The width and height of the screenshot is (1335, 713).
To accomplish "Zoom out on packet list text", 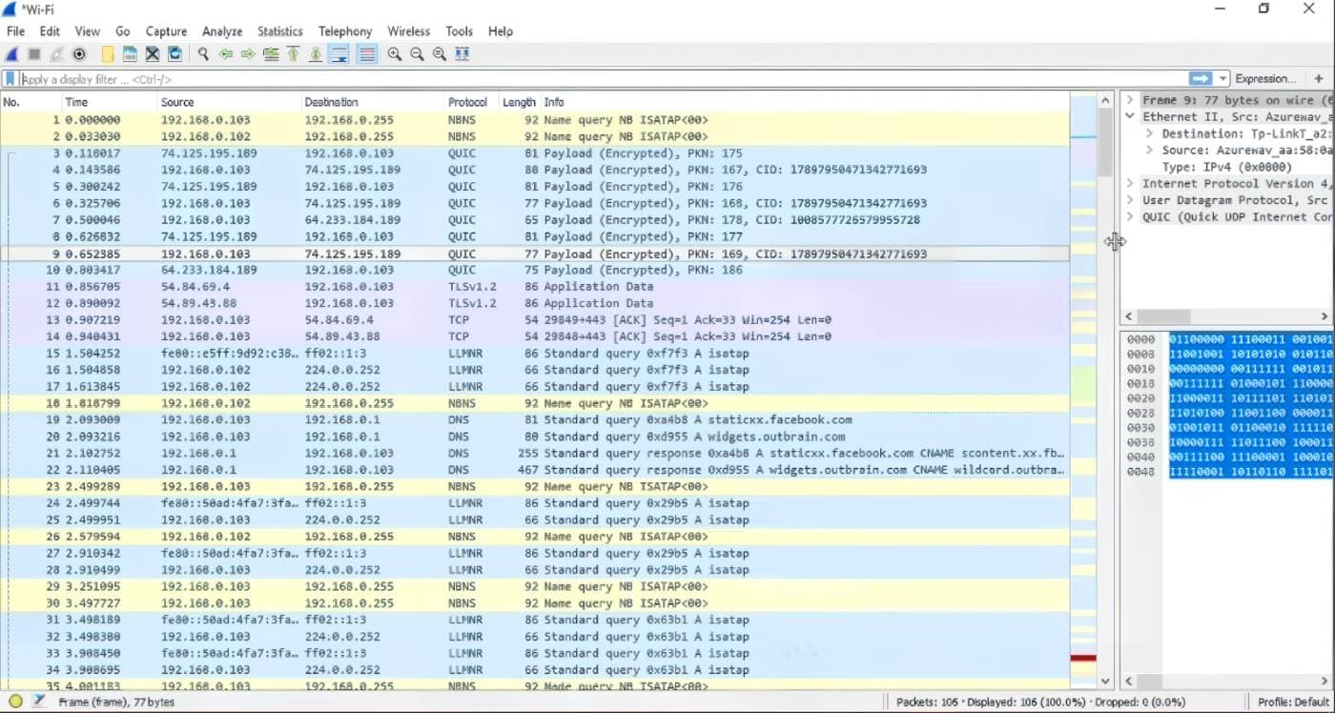I will point(417,54).
